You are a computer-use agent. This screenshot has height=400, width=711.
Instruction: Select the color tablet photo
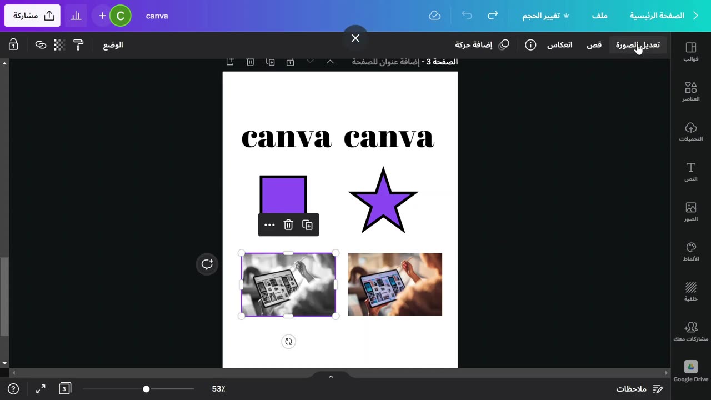pos(395,284)
